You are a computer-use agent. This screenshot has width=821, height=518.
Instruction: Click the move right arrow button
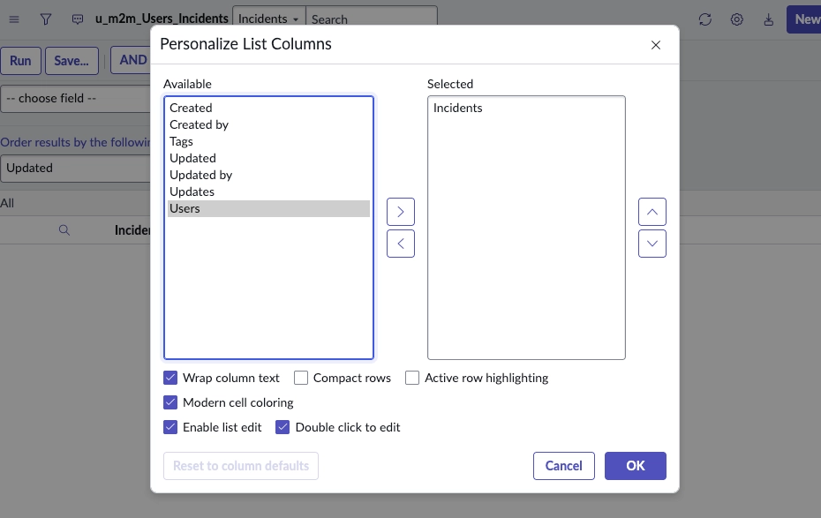[x=401, y=212]
